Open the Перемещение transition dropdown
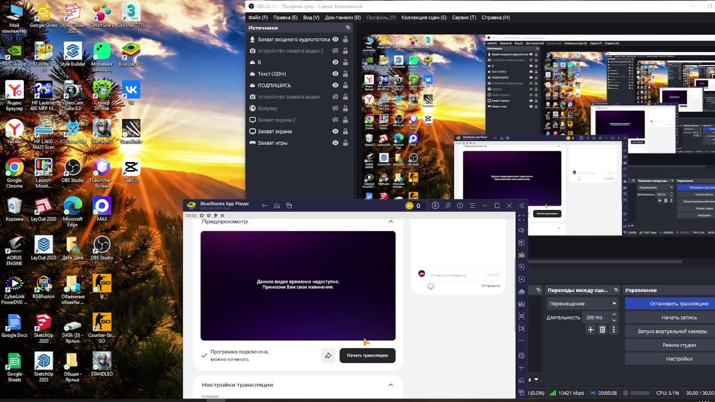This screenshot has height=402, width=715. point(583,303)
